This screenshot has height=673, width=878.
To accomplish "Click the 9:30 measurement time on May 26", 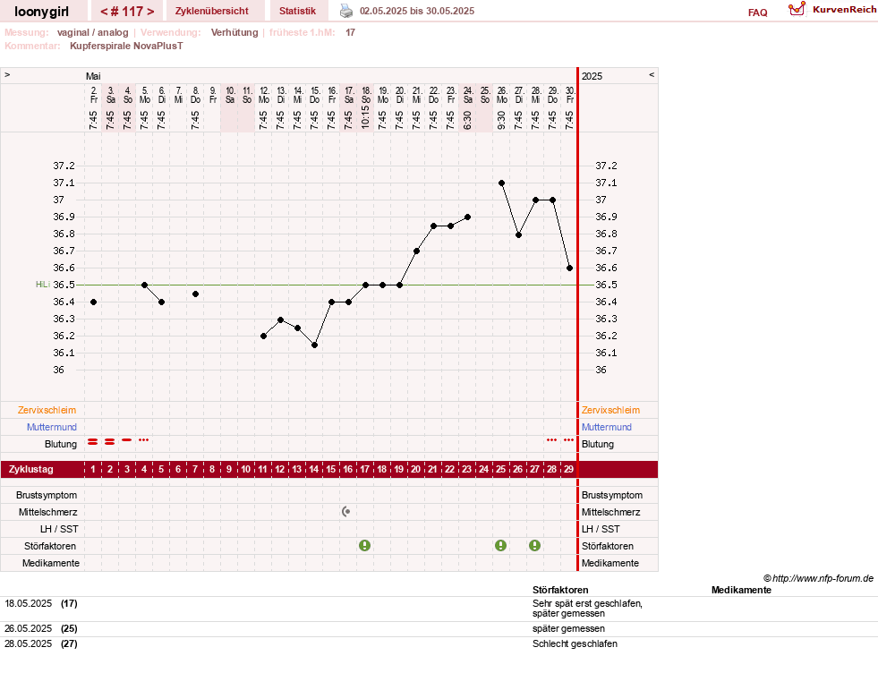I will point(501,120).
